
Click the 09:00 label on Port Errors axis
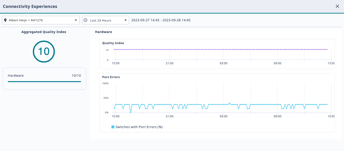pos(277,116)
